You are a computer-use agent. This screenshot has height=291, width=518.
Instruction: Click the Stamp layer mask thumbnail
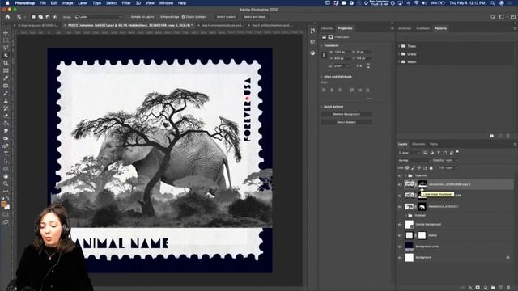tap(422, 235)
